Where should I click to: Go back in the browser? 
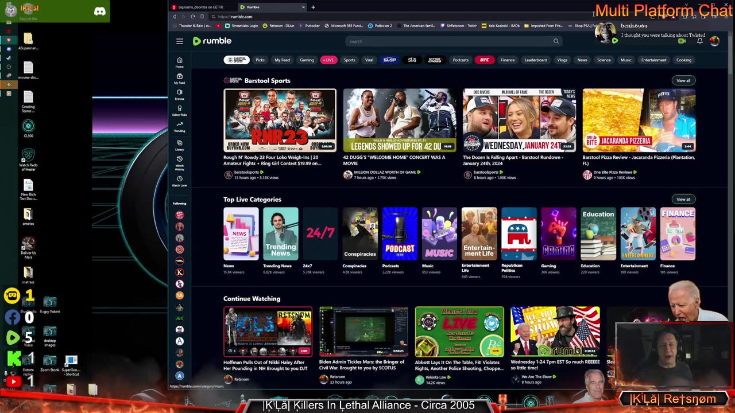[x=175, y=17]
